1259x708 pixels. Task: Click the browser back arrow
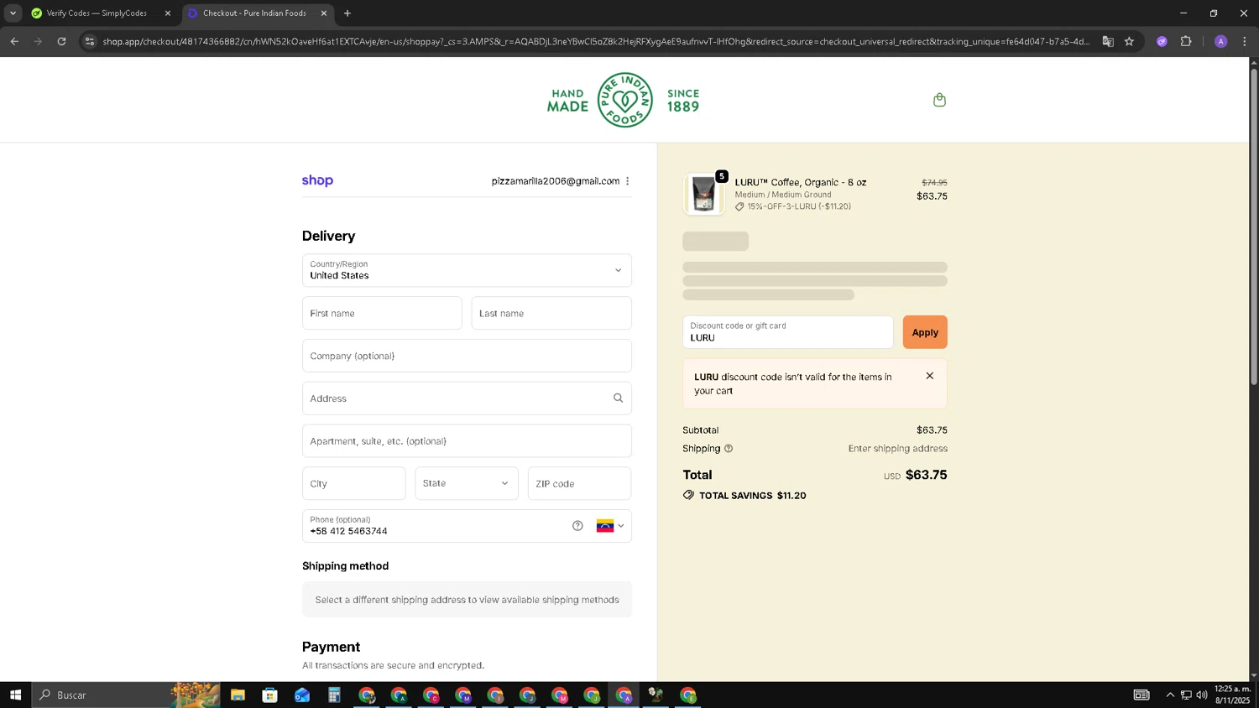pyautogui.click(x=14, y=41)
